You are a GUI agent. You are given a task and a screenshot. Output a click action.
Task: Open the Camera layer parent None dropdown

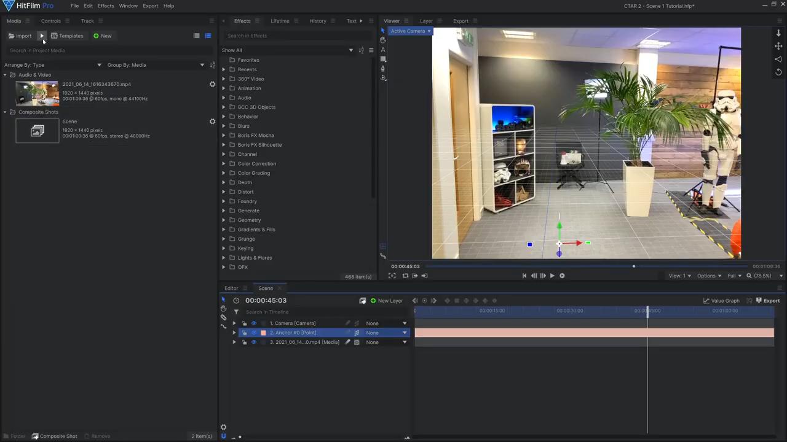tap(386, 324)
